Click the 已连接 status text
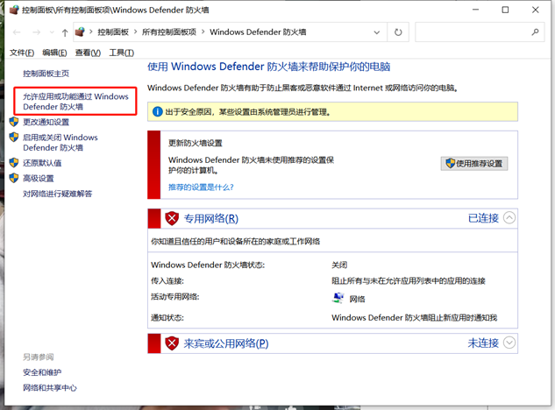This screenshot has width=555, height=410. pyautogui.click(x=483, y=218)
